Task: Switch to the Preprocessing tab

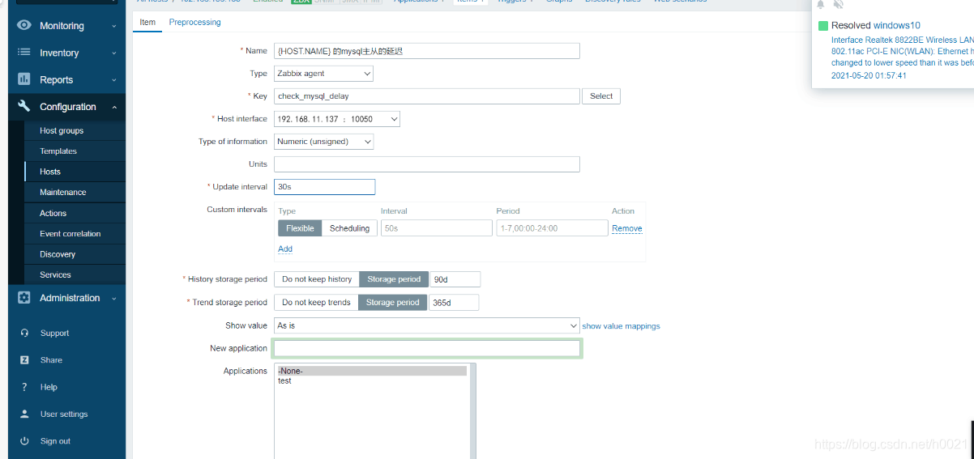Action: pos(194,22)
